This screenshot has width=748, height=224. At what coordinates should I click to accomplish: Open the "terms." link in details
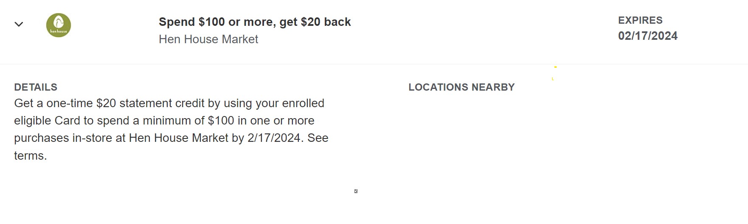[31, 156]
